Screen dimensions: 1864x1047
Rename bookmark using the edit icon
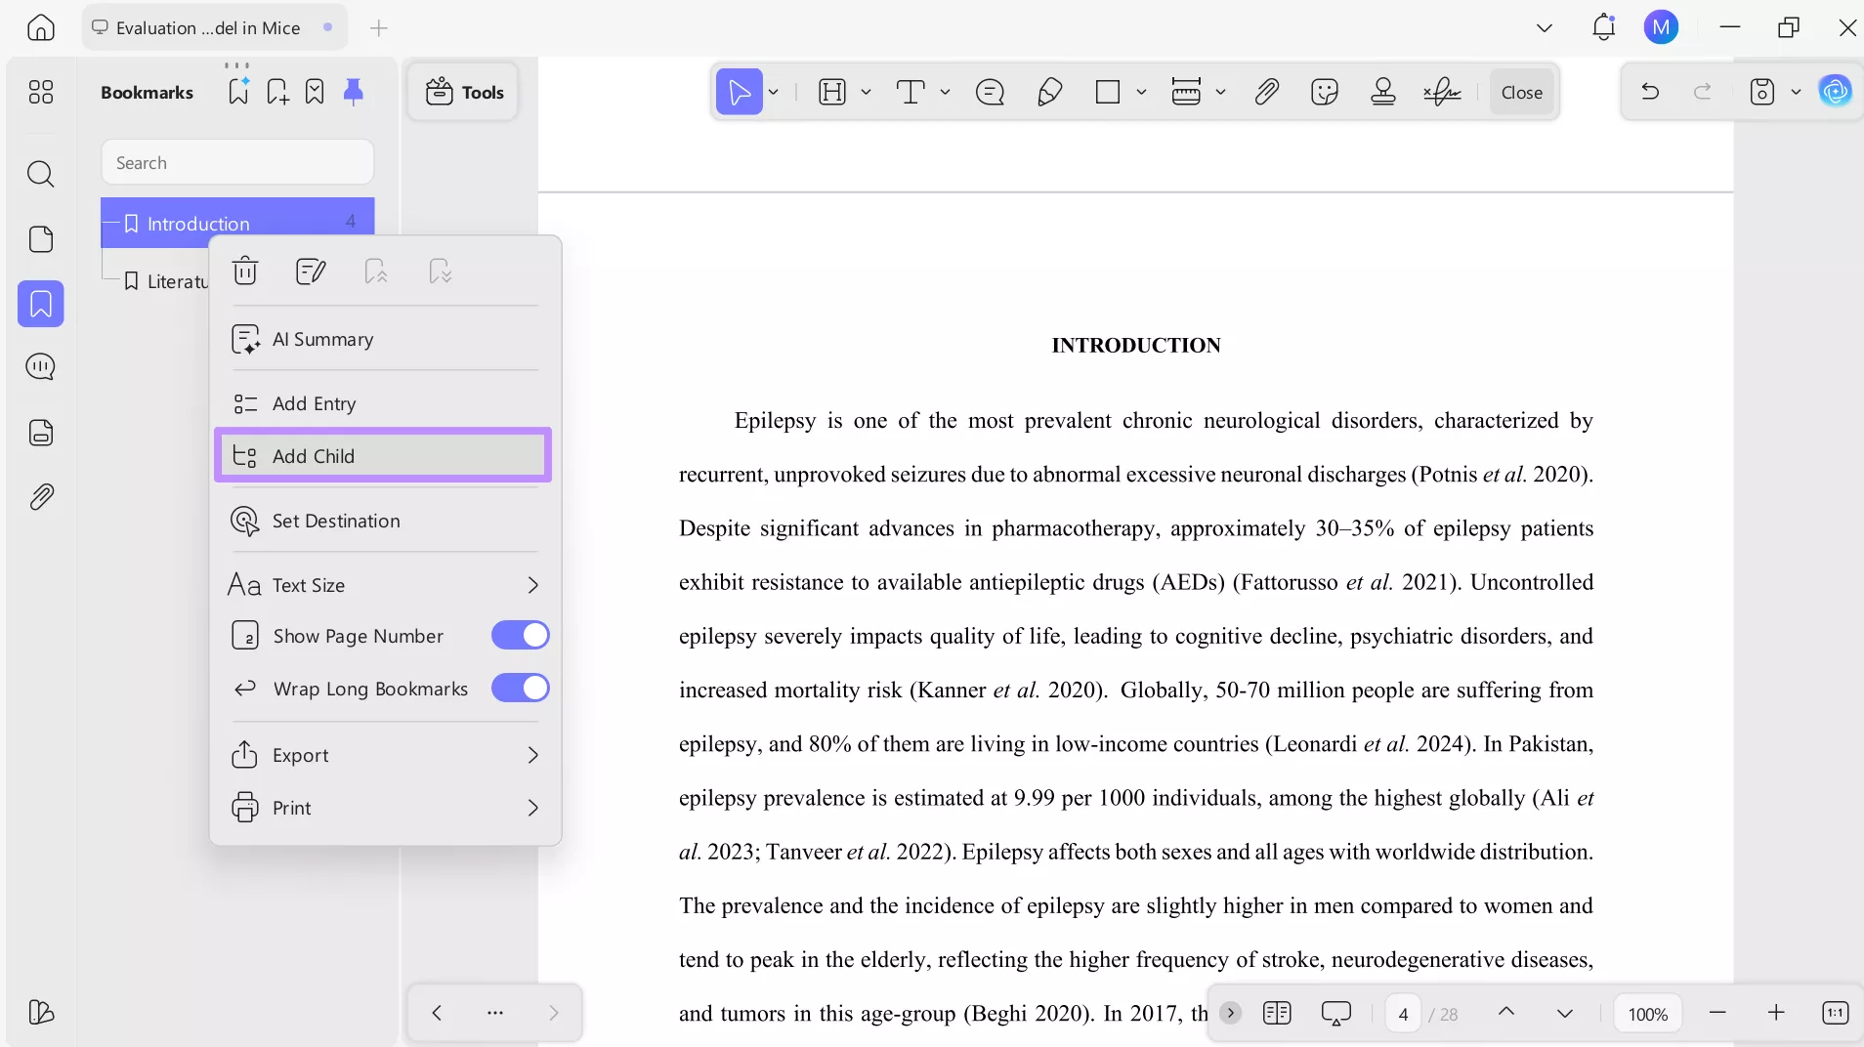(311, 271)
